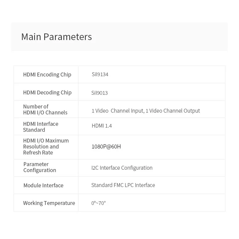Click the Sil9134 chip value
Image resolution: width=239 pixels, height=239 pixels.
click(x=100, y=74)
